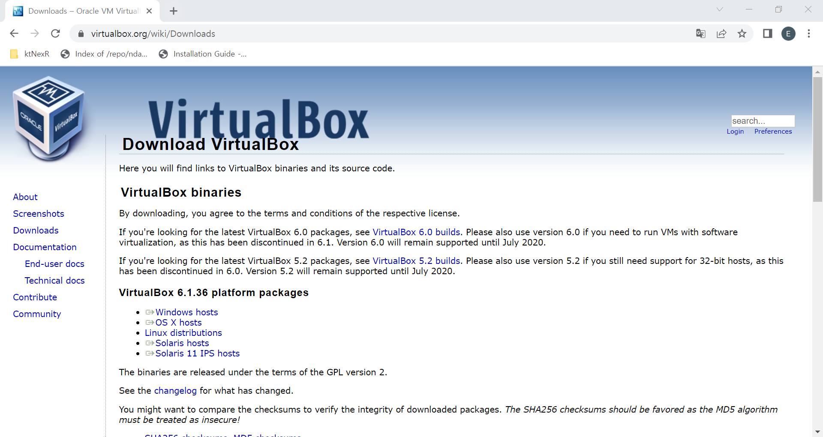Viewport: 823px width, 437px height.
Task: Close the Downloads – Oracle VM tab
Action: (x=149, y=11)
